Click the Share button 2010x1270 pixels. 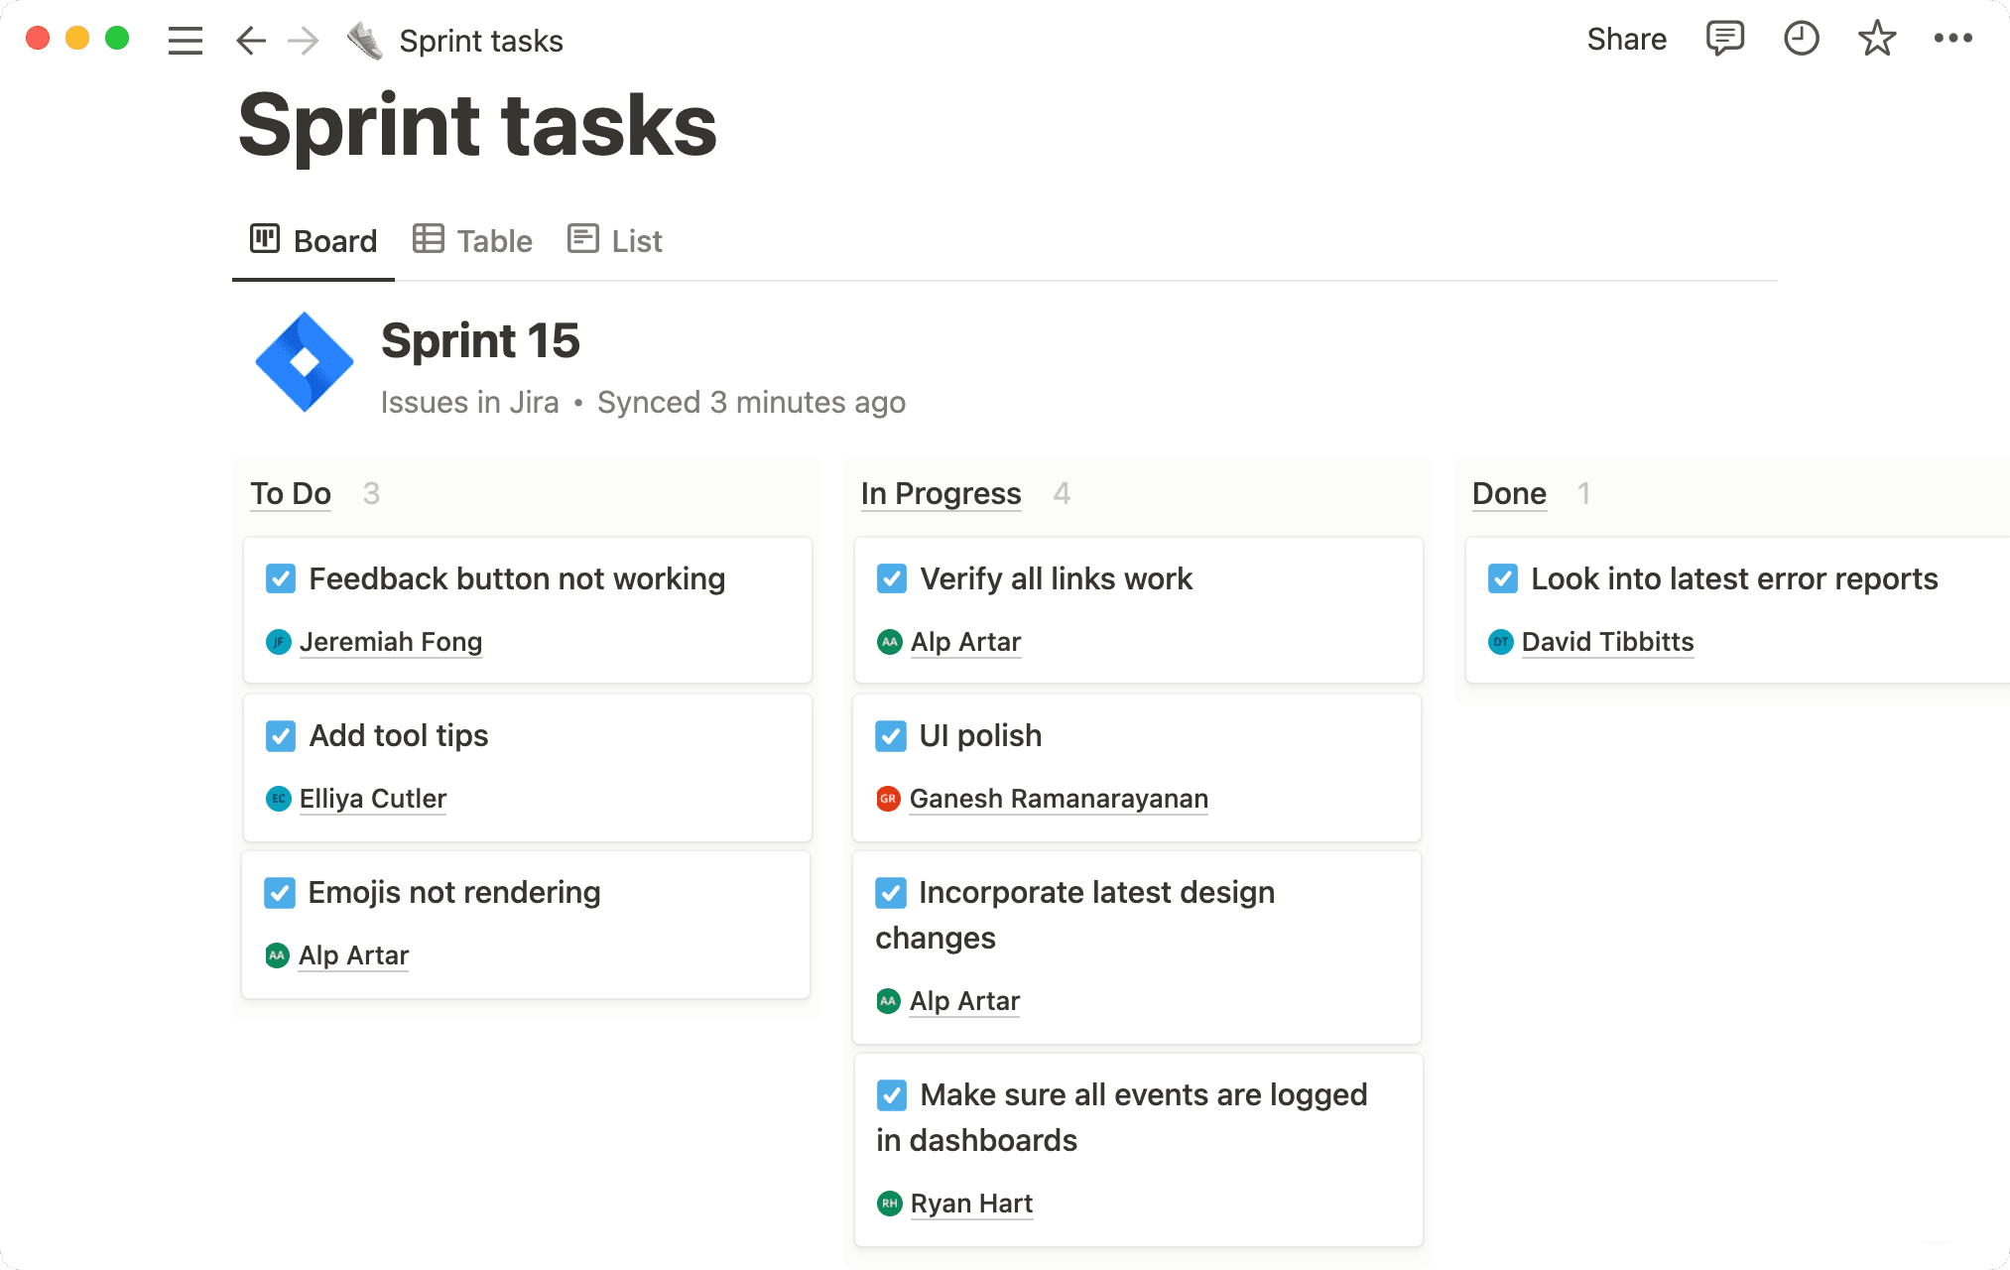1627,39
